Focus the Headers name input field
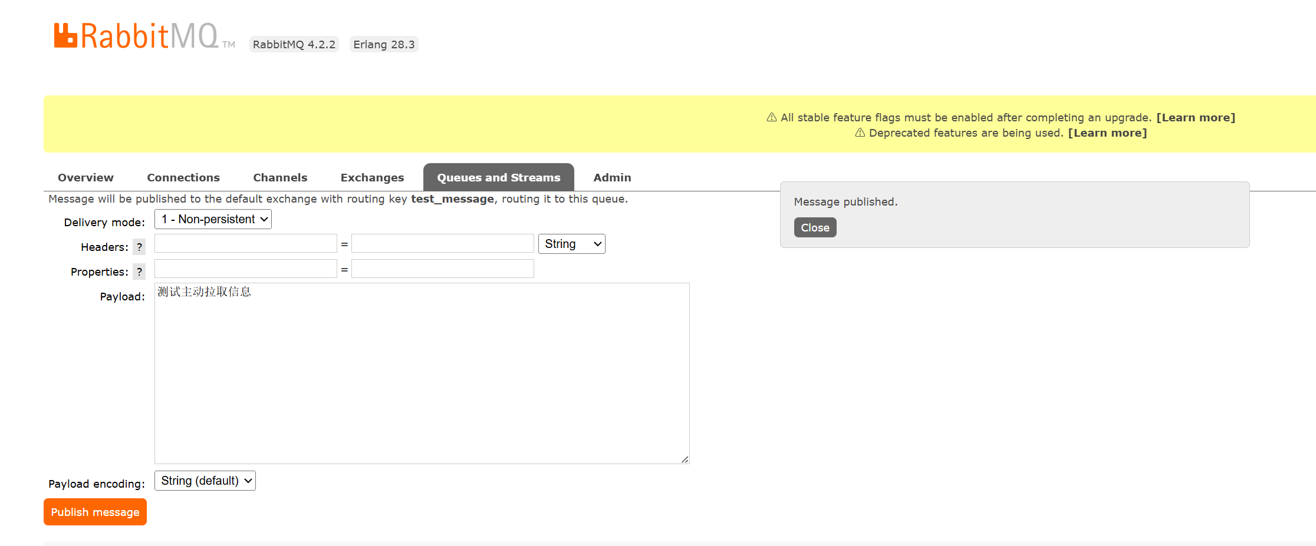The height and width of the screenshot is (546, 1316). pos(246,243)
